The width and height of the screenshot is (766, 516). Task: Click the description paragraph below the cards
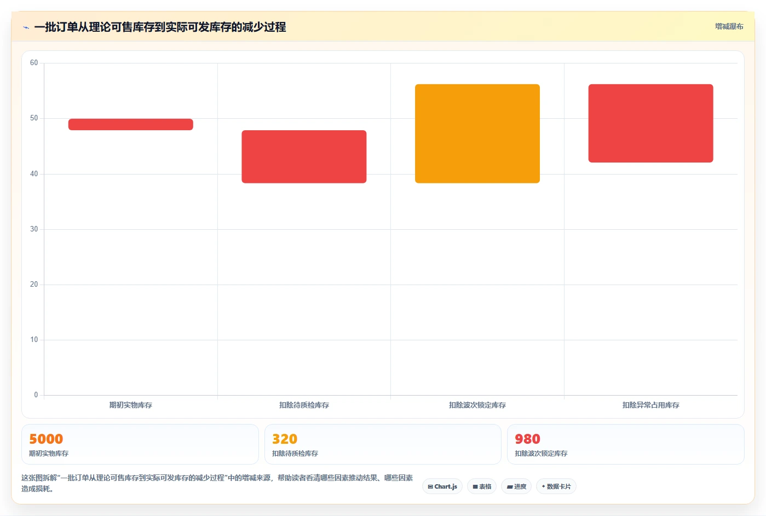coord(217,483)
